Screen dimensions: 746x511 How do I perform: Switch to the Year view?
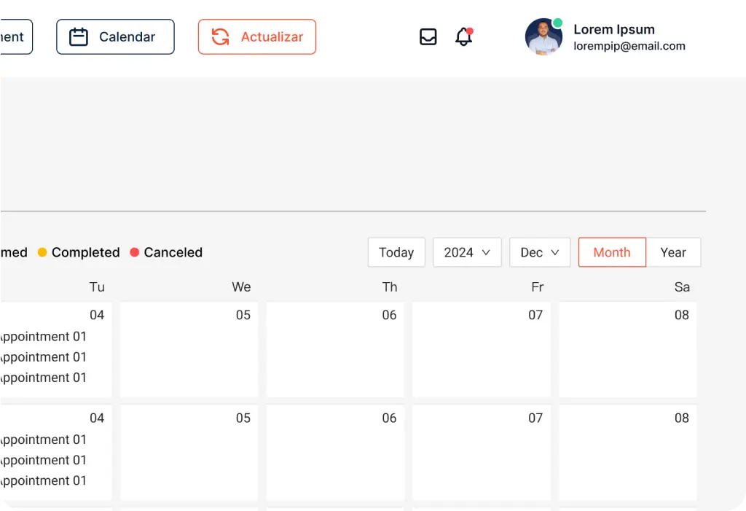click(x=673, y=252)
